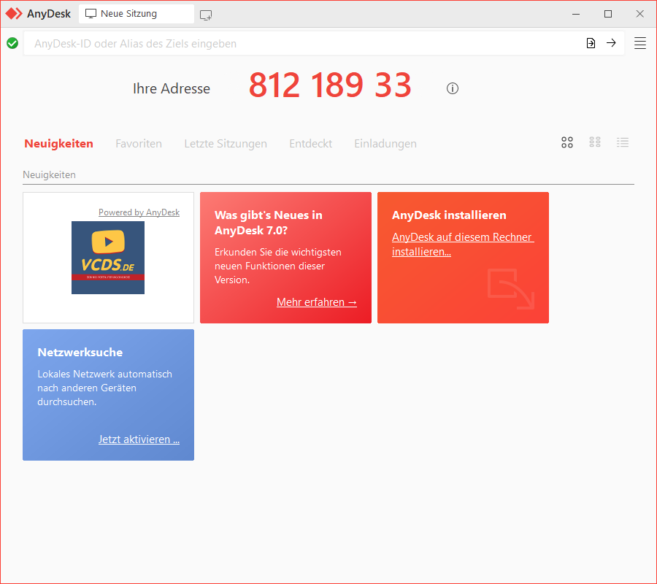Click the Mehr erfahren link
Image resolution: width=657 pixels, height=584 pixels.
[317, 302]
